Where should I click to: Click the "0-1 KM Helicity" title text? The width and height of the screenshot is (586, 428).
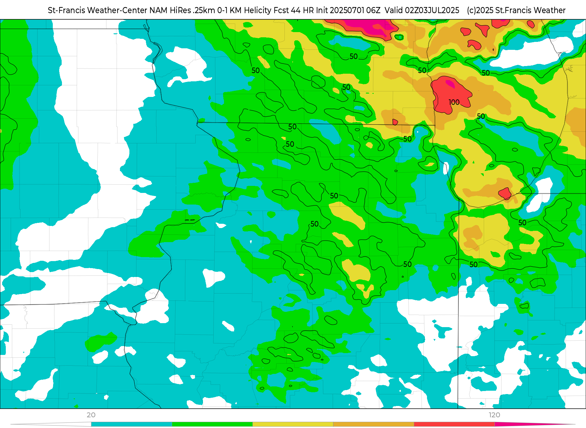(x=244, y=10)
